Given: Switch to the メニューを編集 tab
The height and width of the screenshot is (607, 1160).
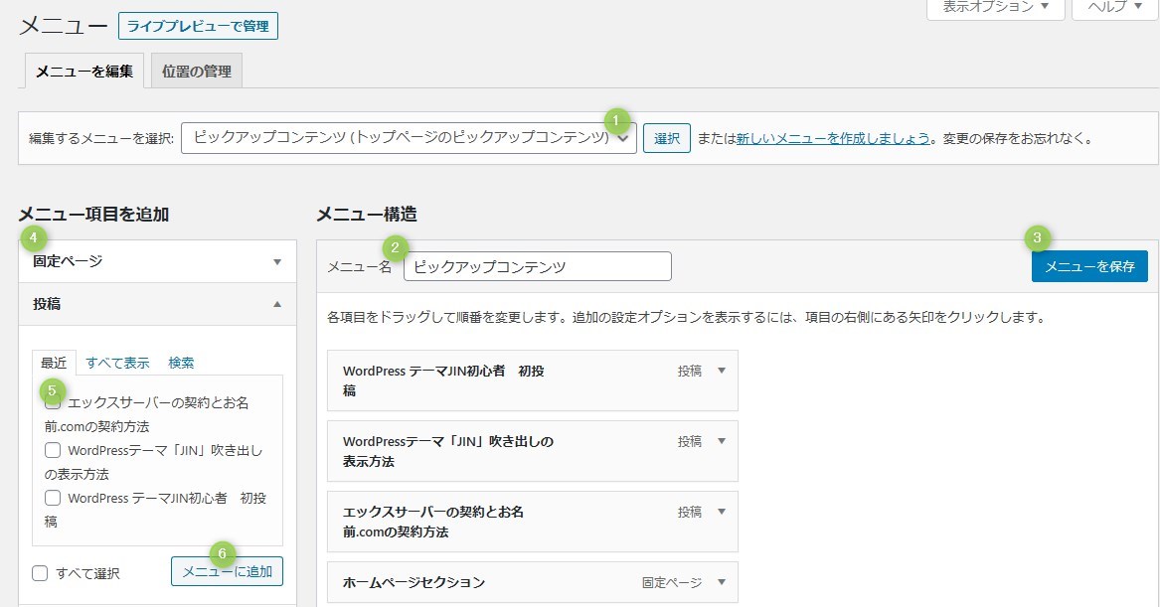Looking at the screenshot, I should (84, 71).
